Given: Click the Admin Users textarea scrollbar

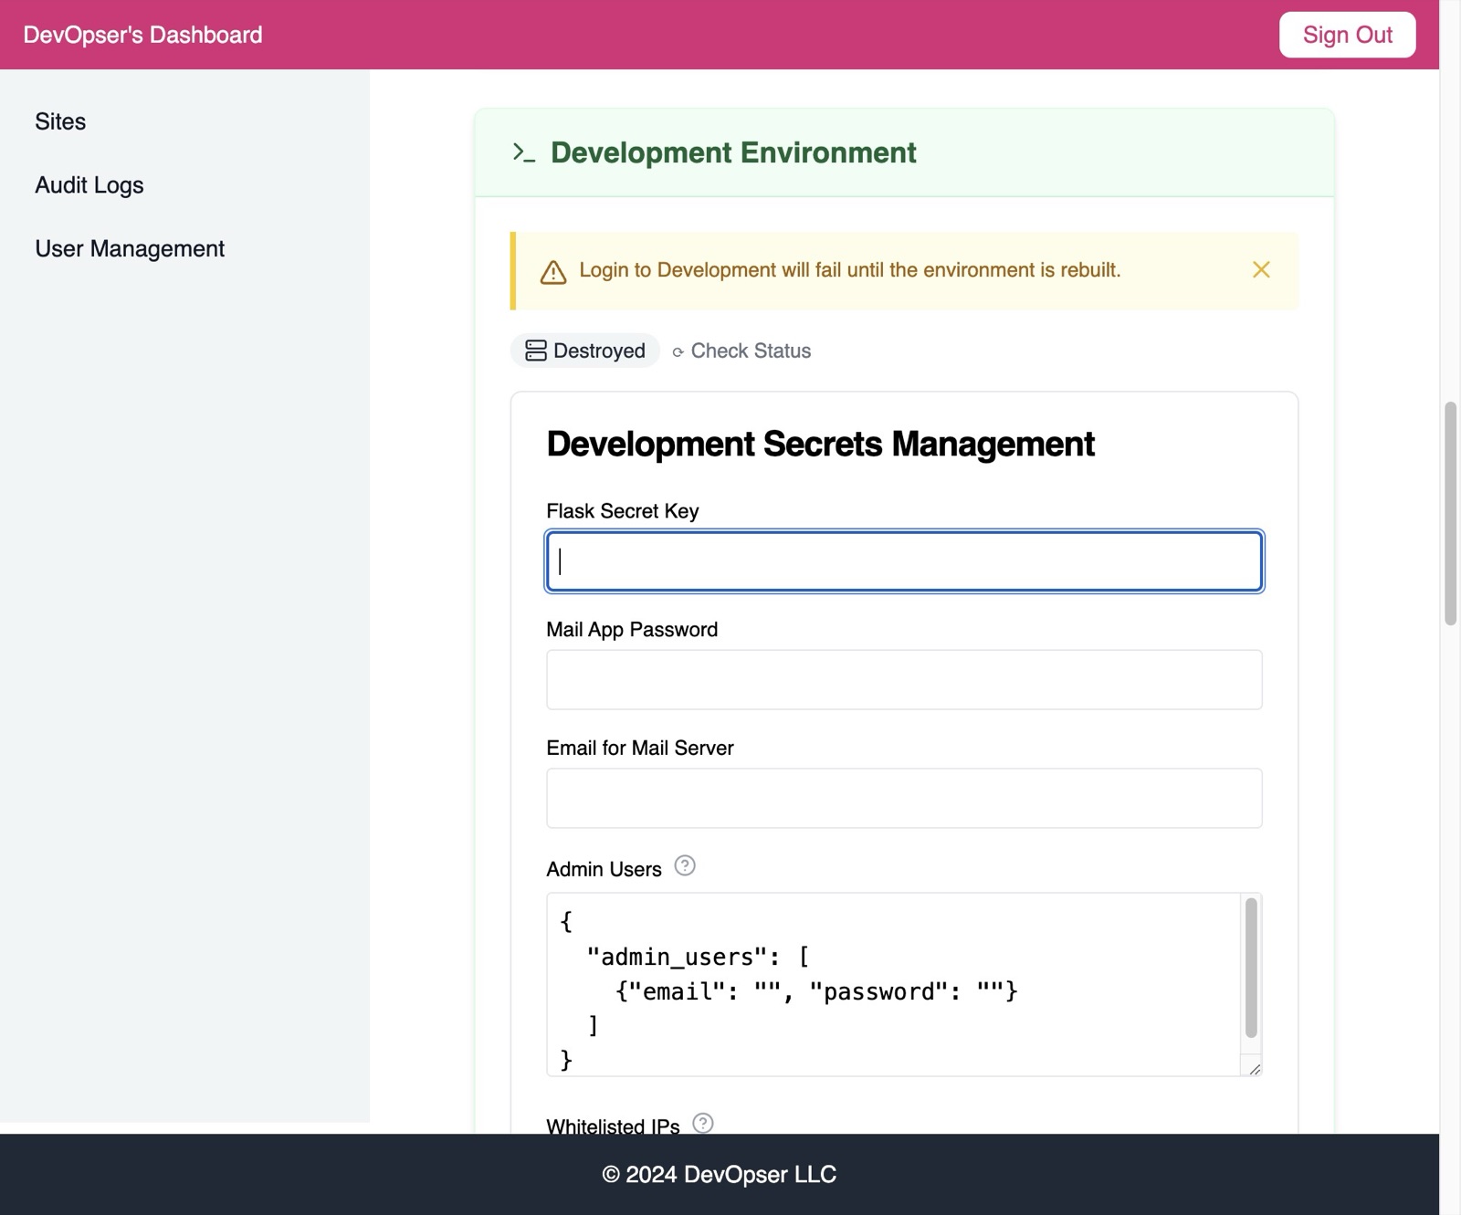Looking at the screenshot, I should pyautogui.click(x=1251, y=968).
